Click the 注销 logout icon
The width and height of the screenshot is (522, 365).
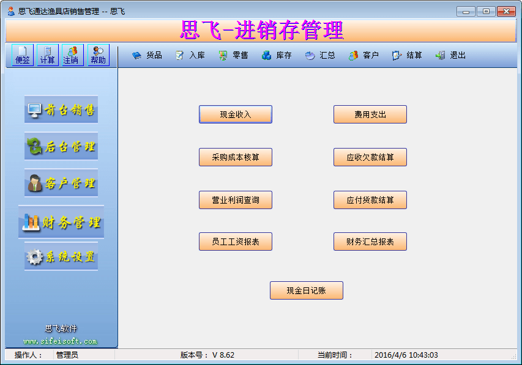[73, 55]
